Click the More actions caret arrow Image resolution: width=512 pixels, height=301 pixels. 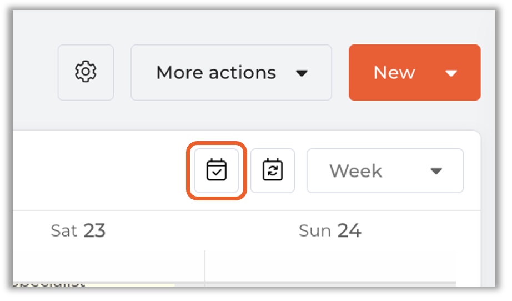tap(302, 73)
